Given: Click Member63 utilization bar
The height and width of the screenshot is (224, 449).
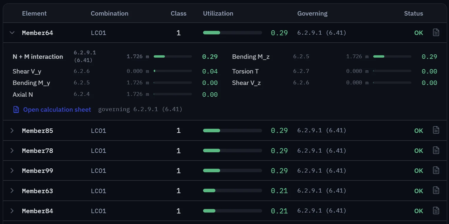Looking at the screenshot, I should 232,190.
